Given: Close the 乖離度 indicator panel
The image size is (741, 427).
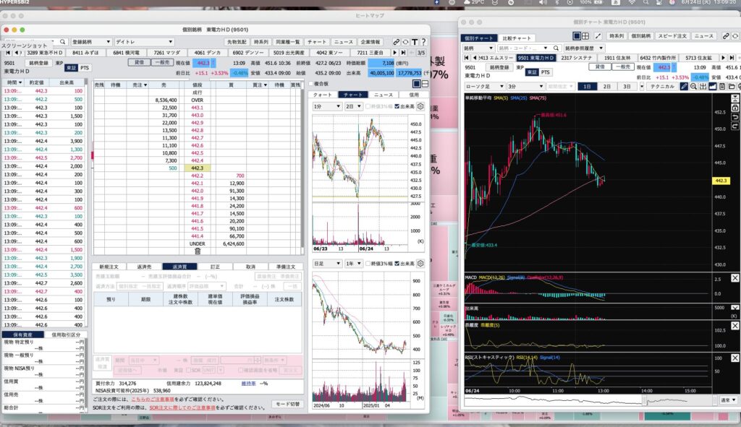Looking at the screenshot, I should tap(735, 326).
